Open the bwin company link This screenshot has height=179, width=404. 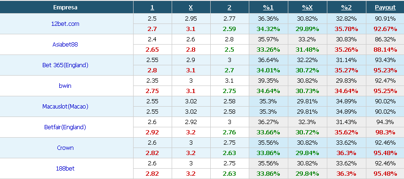coord(65,86)
